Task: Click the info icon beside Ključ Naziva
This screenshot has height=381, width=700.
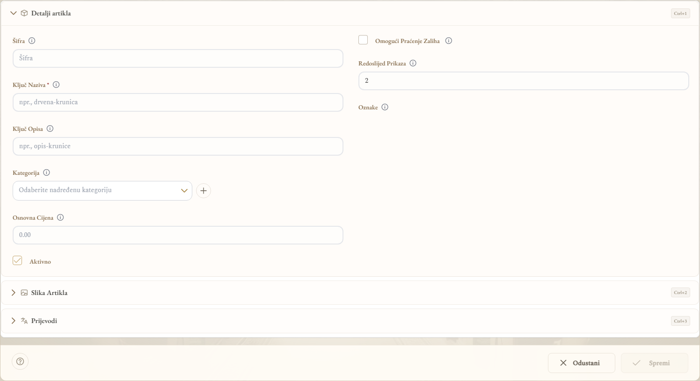Action: point(56,85)
